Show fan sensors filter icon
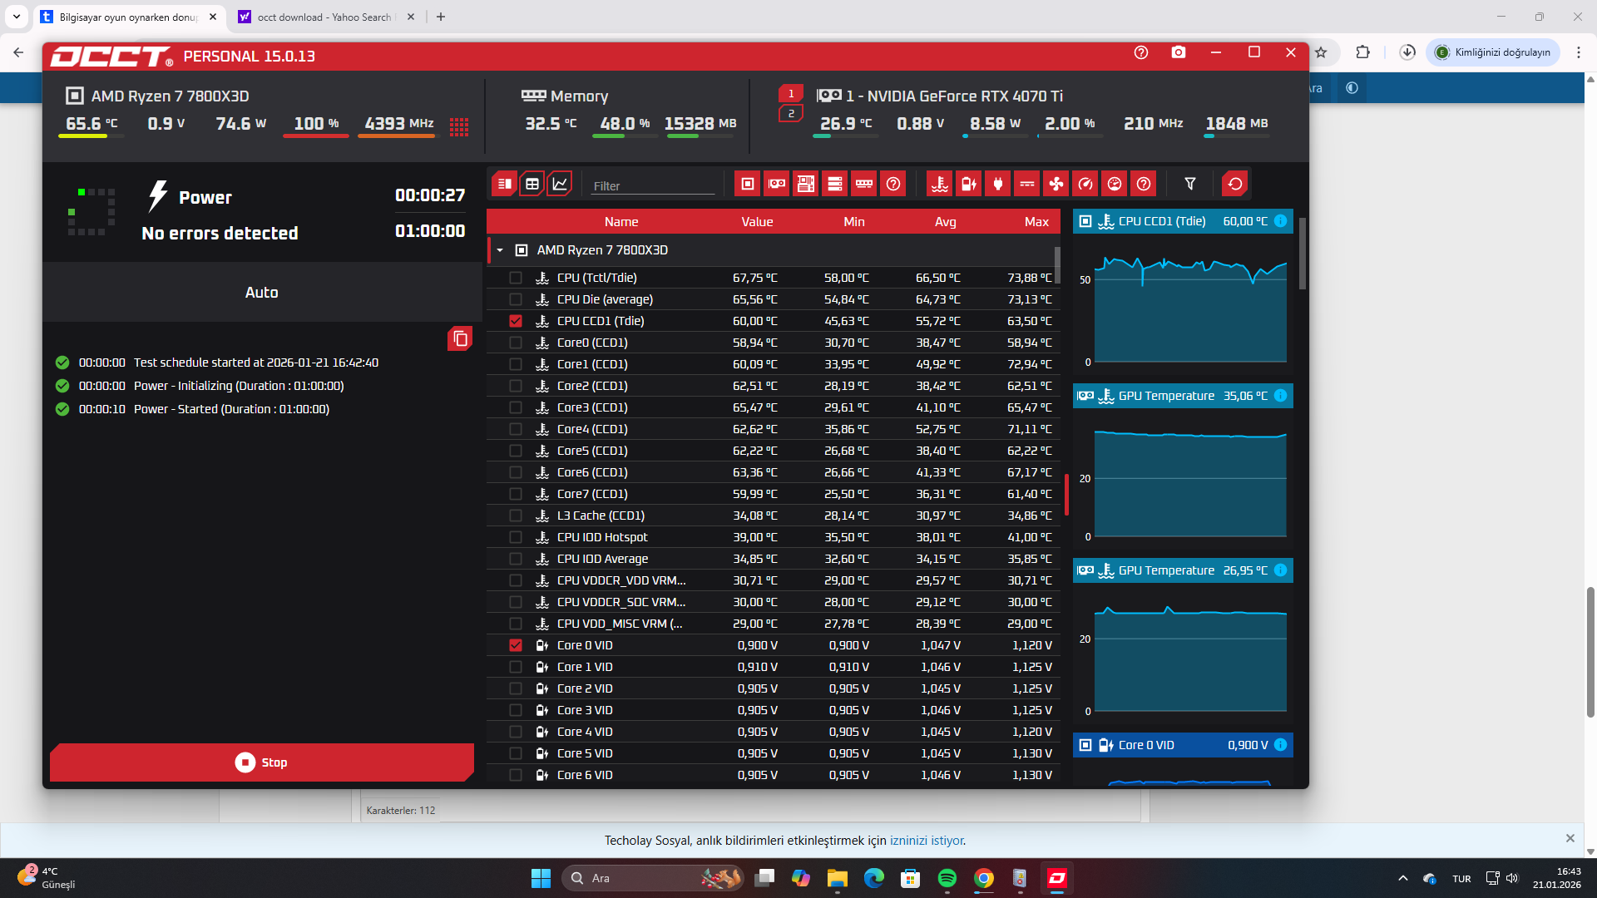Viewport: 1597px width, 898px height. [1056, 184]
